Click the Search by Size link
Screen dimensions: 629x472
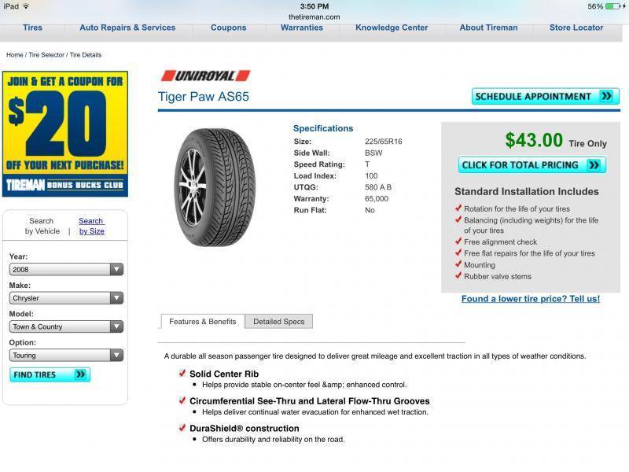coord(91,226)
